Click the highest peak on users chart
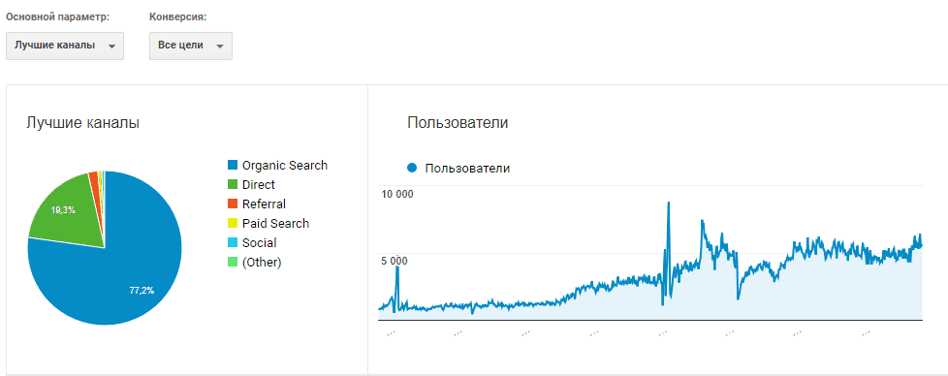This screenshot has height=376, width=948. click(668, 204)
